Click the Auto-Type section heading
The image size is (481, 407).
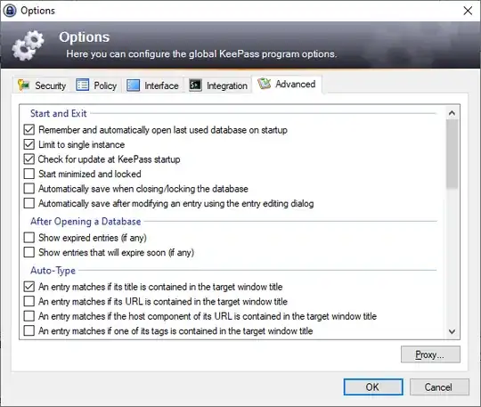[x=53, y=271]
